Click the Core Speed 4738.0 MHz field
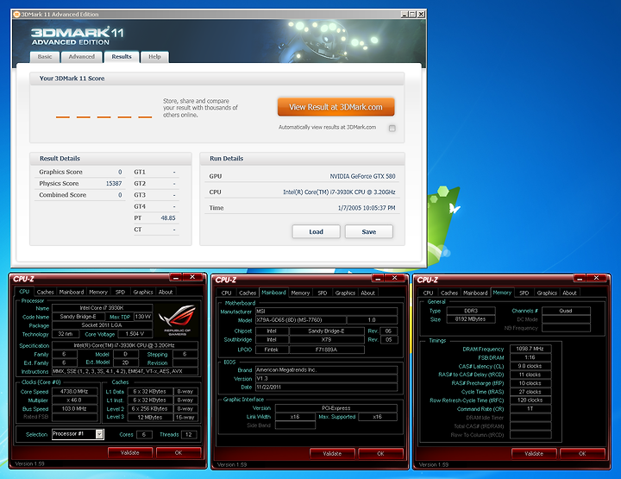 coord(74,392)
